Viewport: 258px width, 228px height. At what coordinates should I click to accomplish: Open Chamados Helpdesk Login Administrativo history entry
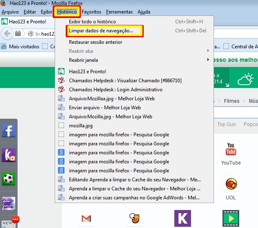coord(116,90)
